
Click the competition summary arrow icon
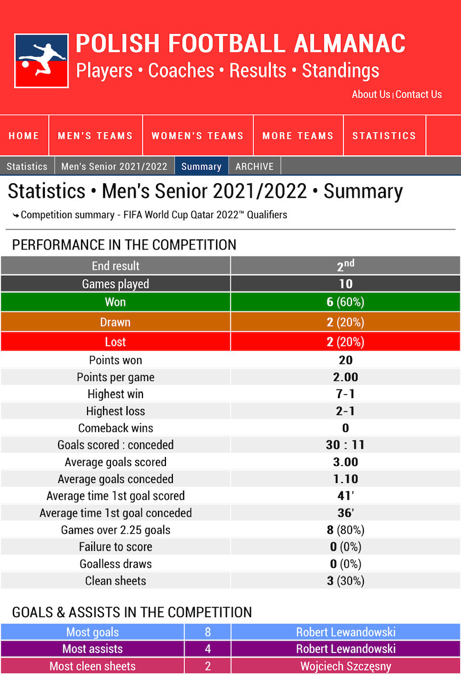click(x=16, y=215)
